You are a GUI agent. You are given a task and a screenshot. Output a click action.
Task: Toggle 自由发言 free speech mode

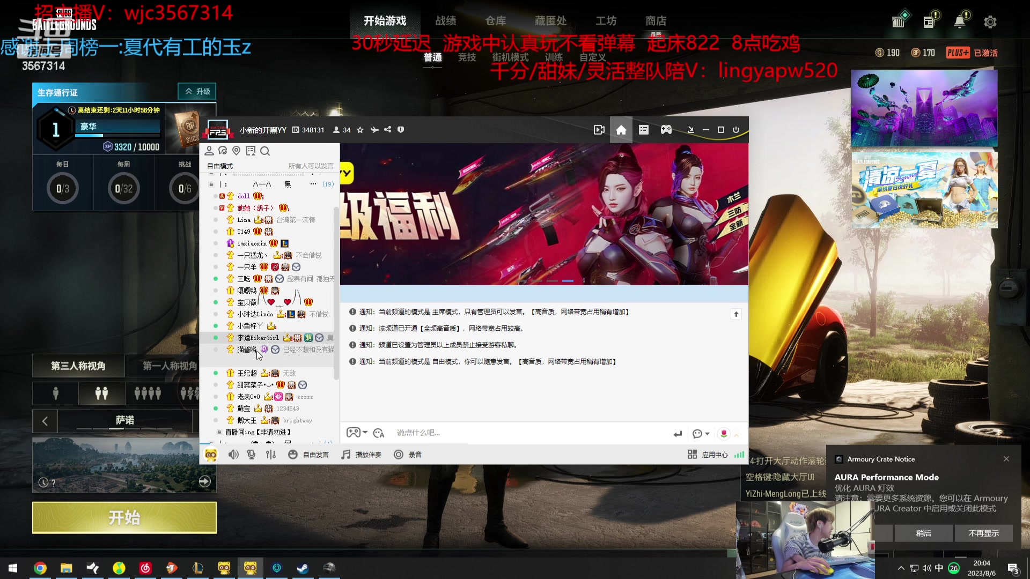point(309,455)
